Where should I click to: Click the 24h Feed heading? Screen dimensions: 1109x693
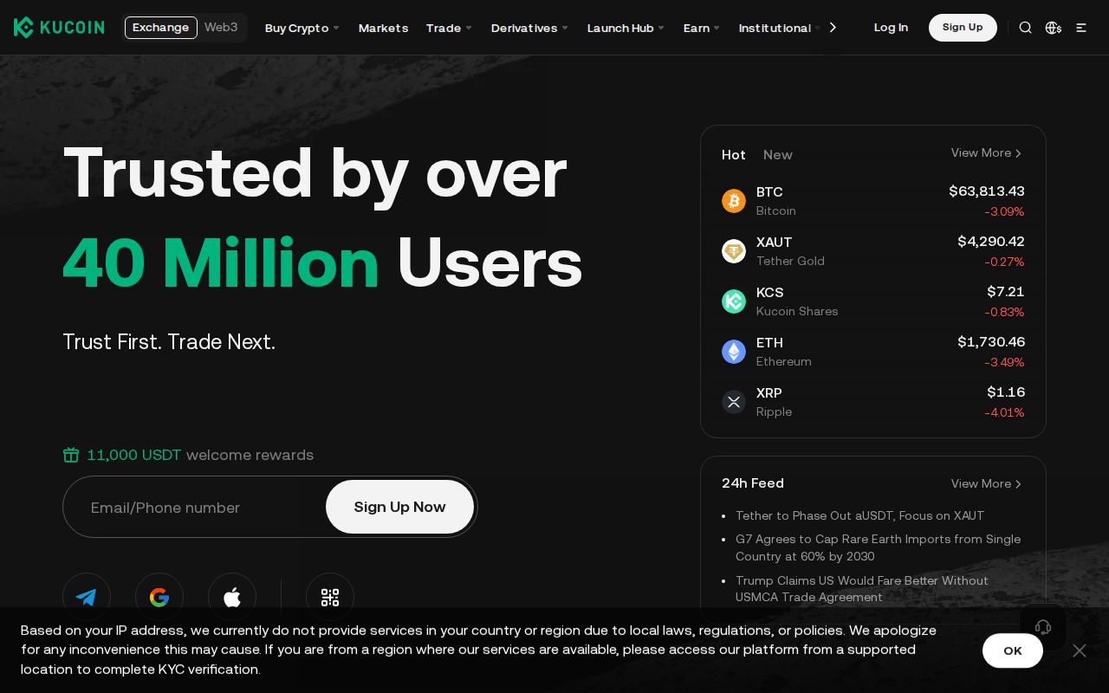[x=753, y=483]
